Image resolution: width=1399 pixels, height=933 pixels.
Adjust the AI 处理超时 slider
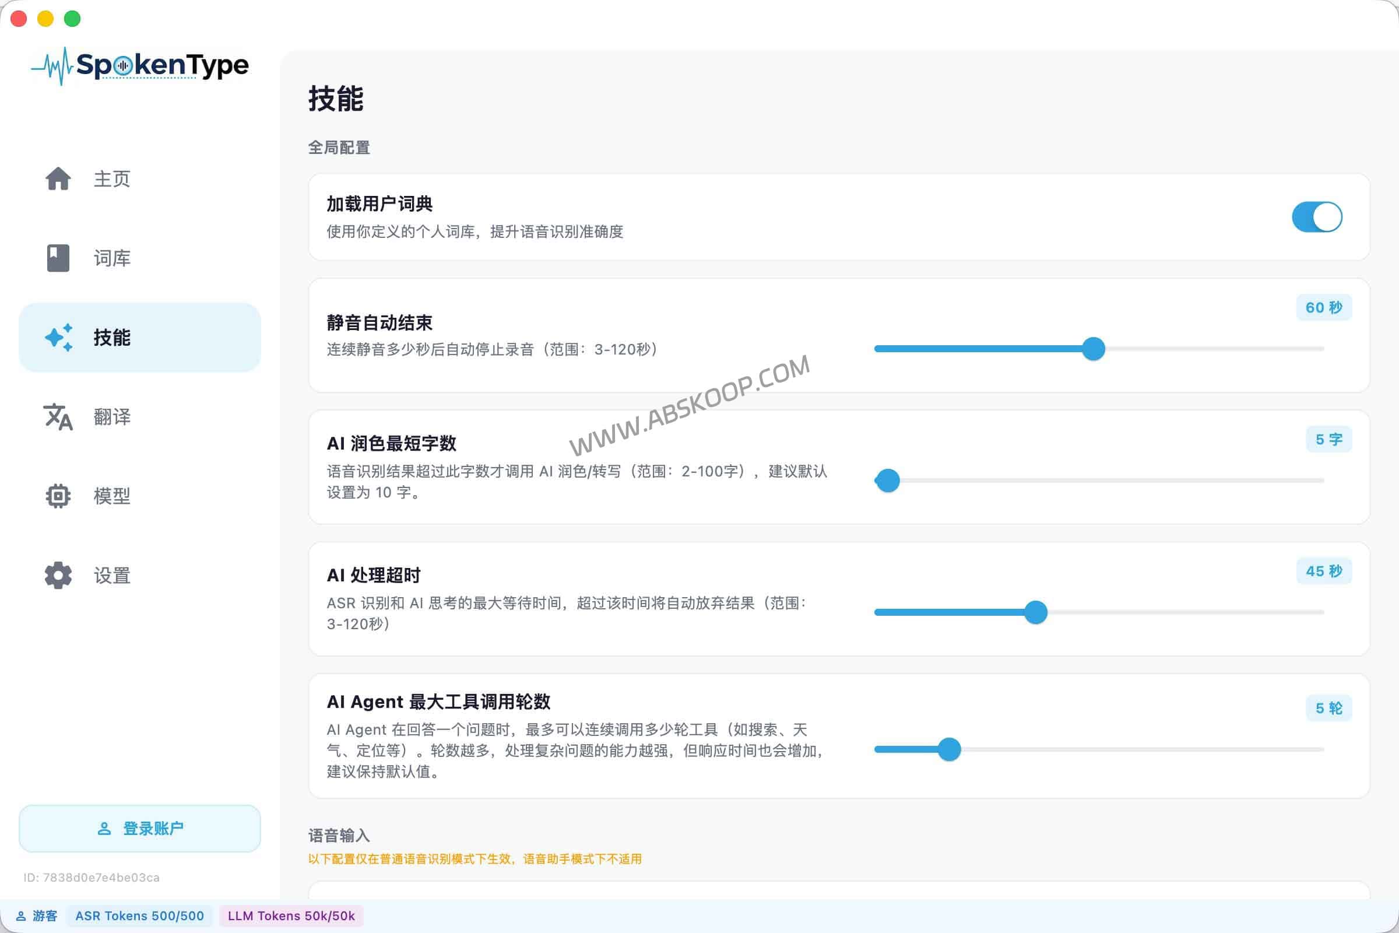pyautogui.click(x=1036, y=612)
